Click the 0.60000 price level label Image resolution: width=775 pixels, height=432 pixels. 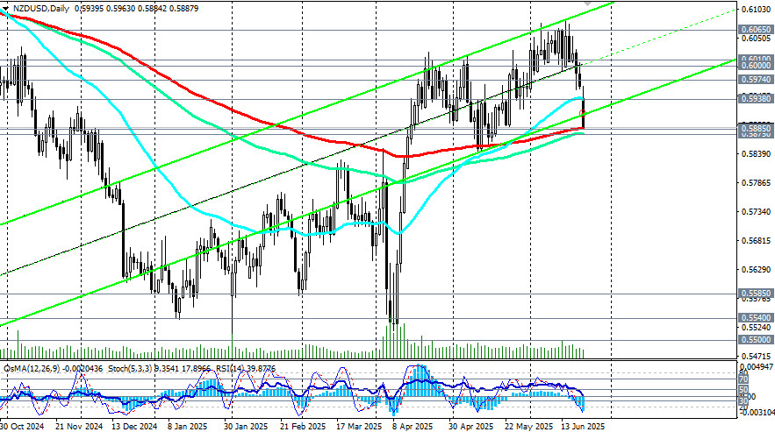point(756,65)
